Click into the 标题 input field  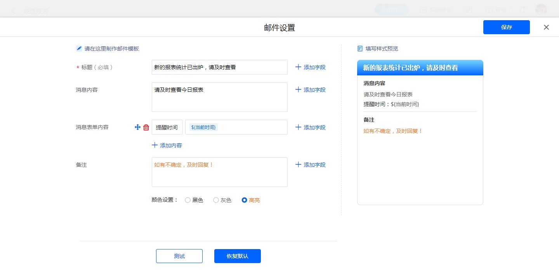click(x=219, y=67)
